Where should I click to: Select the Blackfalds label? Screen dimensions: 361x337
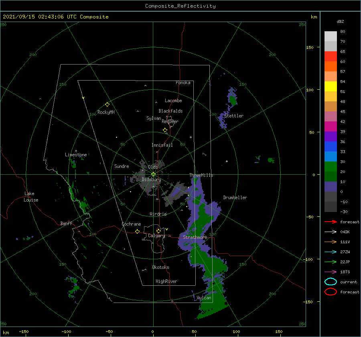click(170, 111)
